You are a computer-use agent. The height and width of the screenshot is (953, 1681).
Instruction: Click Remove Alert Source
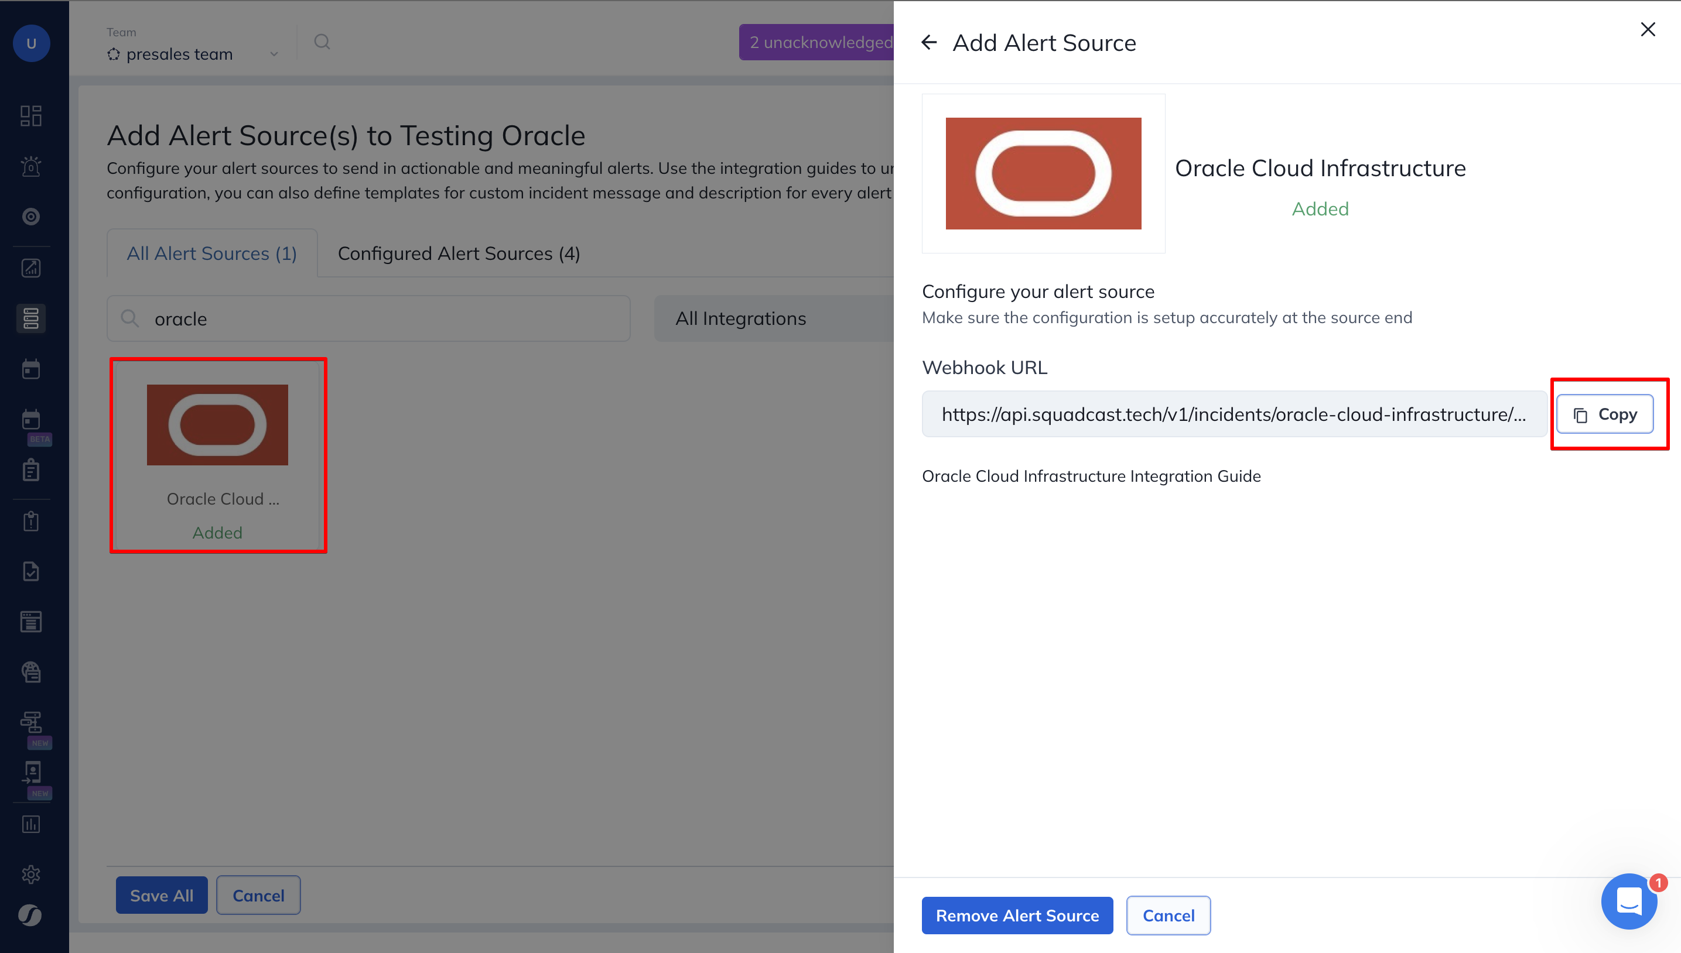1016,915
